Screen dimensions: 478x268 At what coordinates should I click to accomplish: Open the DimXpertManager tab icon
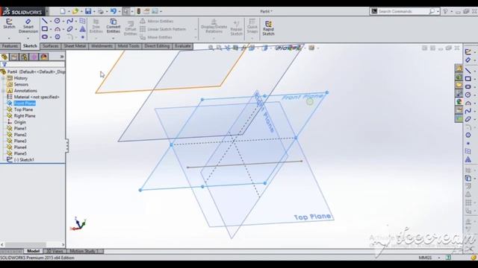point(34,57)
